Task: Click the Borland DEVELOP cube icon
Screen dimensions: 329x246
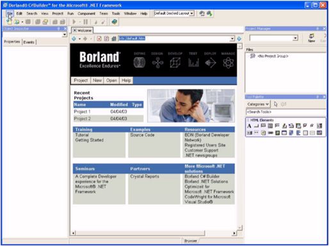Action: 175,63
